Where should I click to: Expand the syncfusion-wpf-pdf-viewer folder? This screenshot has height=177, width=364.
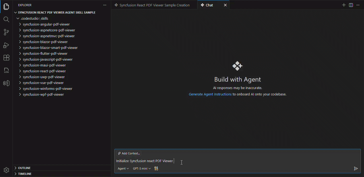pyautogui.click(x=62, y=94)
